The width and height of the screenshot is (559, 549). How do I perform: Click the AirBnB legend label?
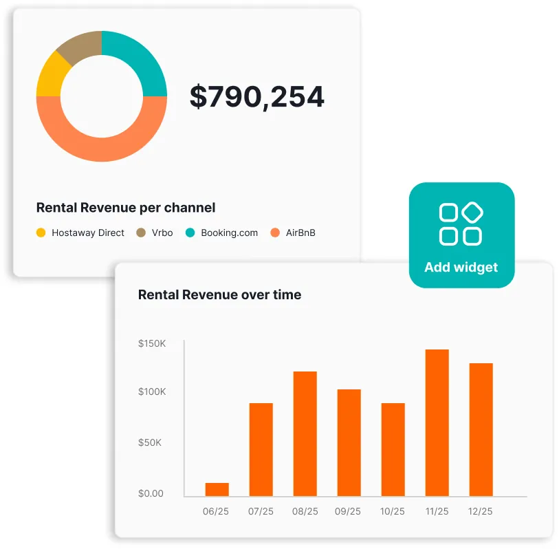coord(300,233)
